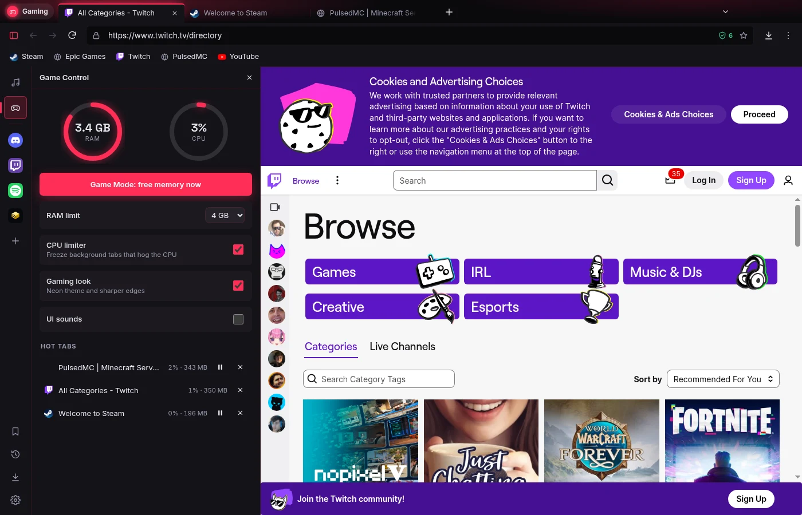Screen dimensions: 802x515
Task: Open the Music & DJs category button
Action: [x=700, y=272]
